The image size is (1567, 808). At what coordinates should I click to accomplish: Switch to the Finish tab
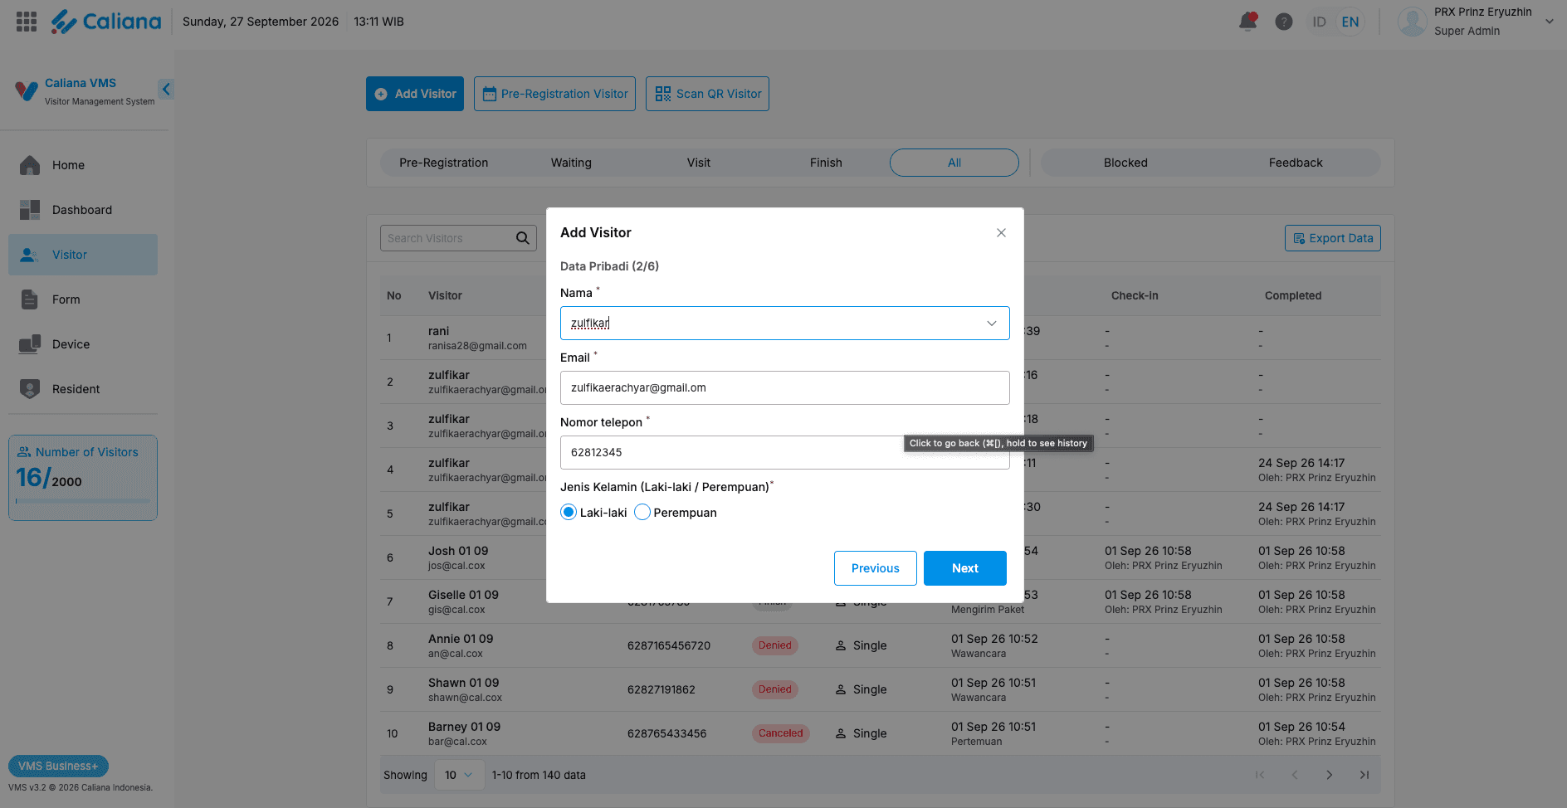826,163
